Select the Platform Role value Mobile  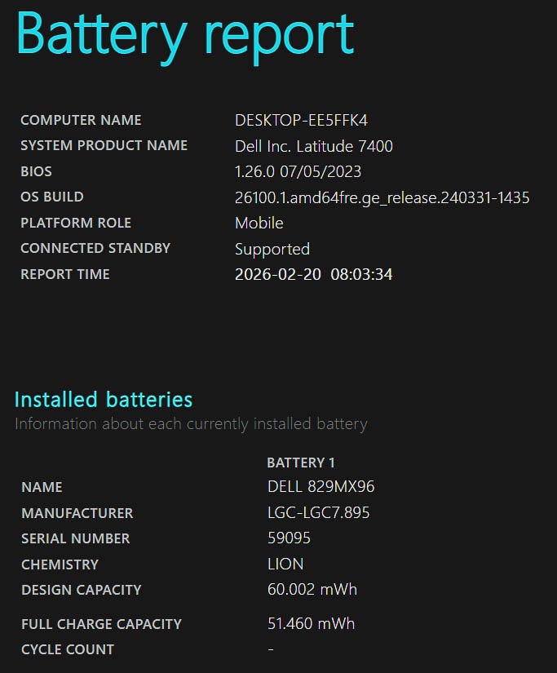259,223
